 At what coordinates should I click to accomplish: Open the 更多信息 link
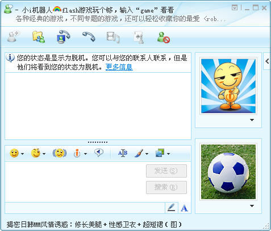click(119, 67)
